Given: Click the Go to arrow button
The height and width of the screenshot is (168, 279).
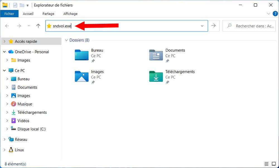Looking at the screenshot, I should coord(213,26).
